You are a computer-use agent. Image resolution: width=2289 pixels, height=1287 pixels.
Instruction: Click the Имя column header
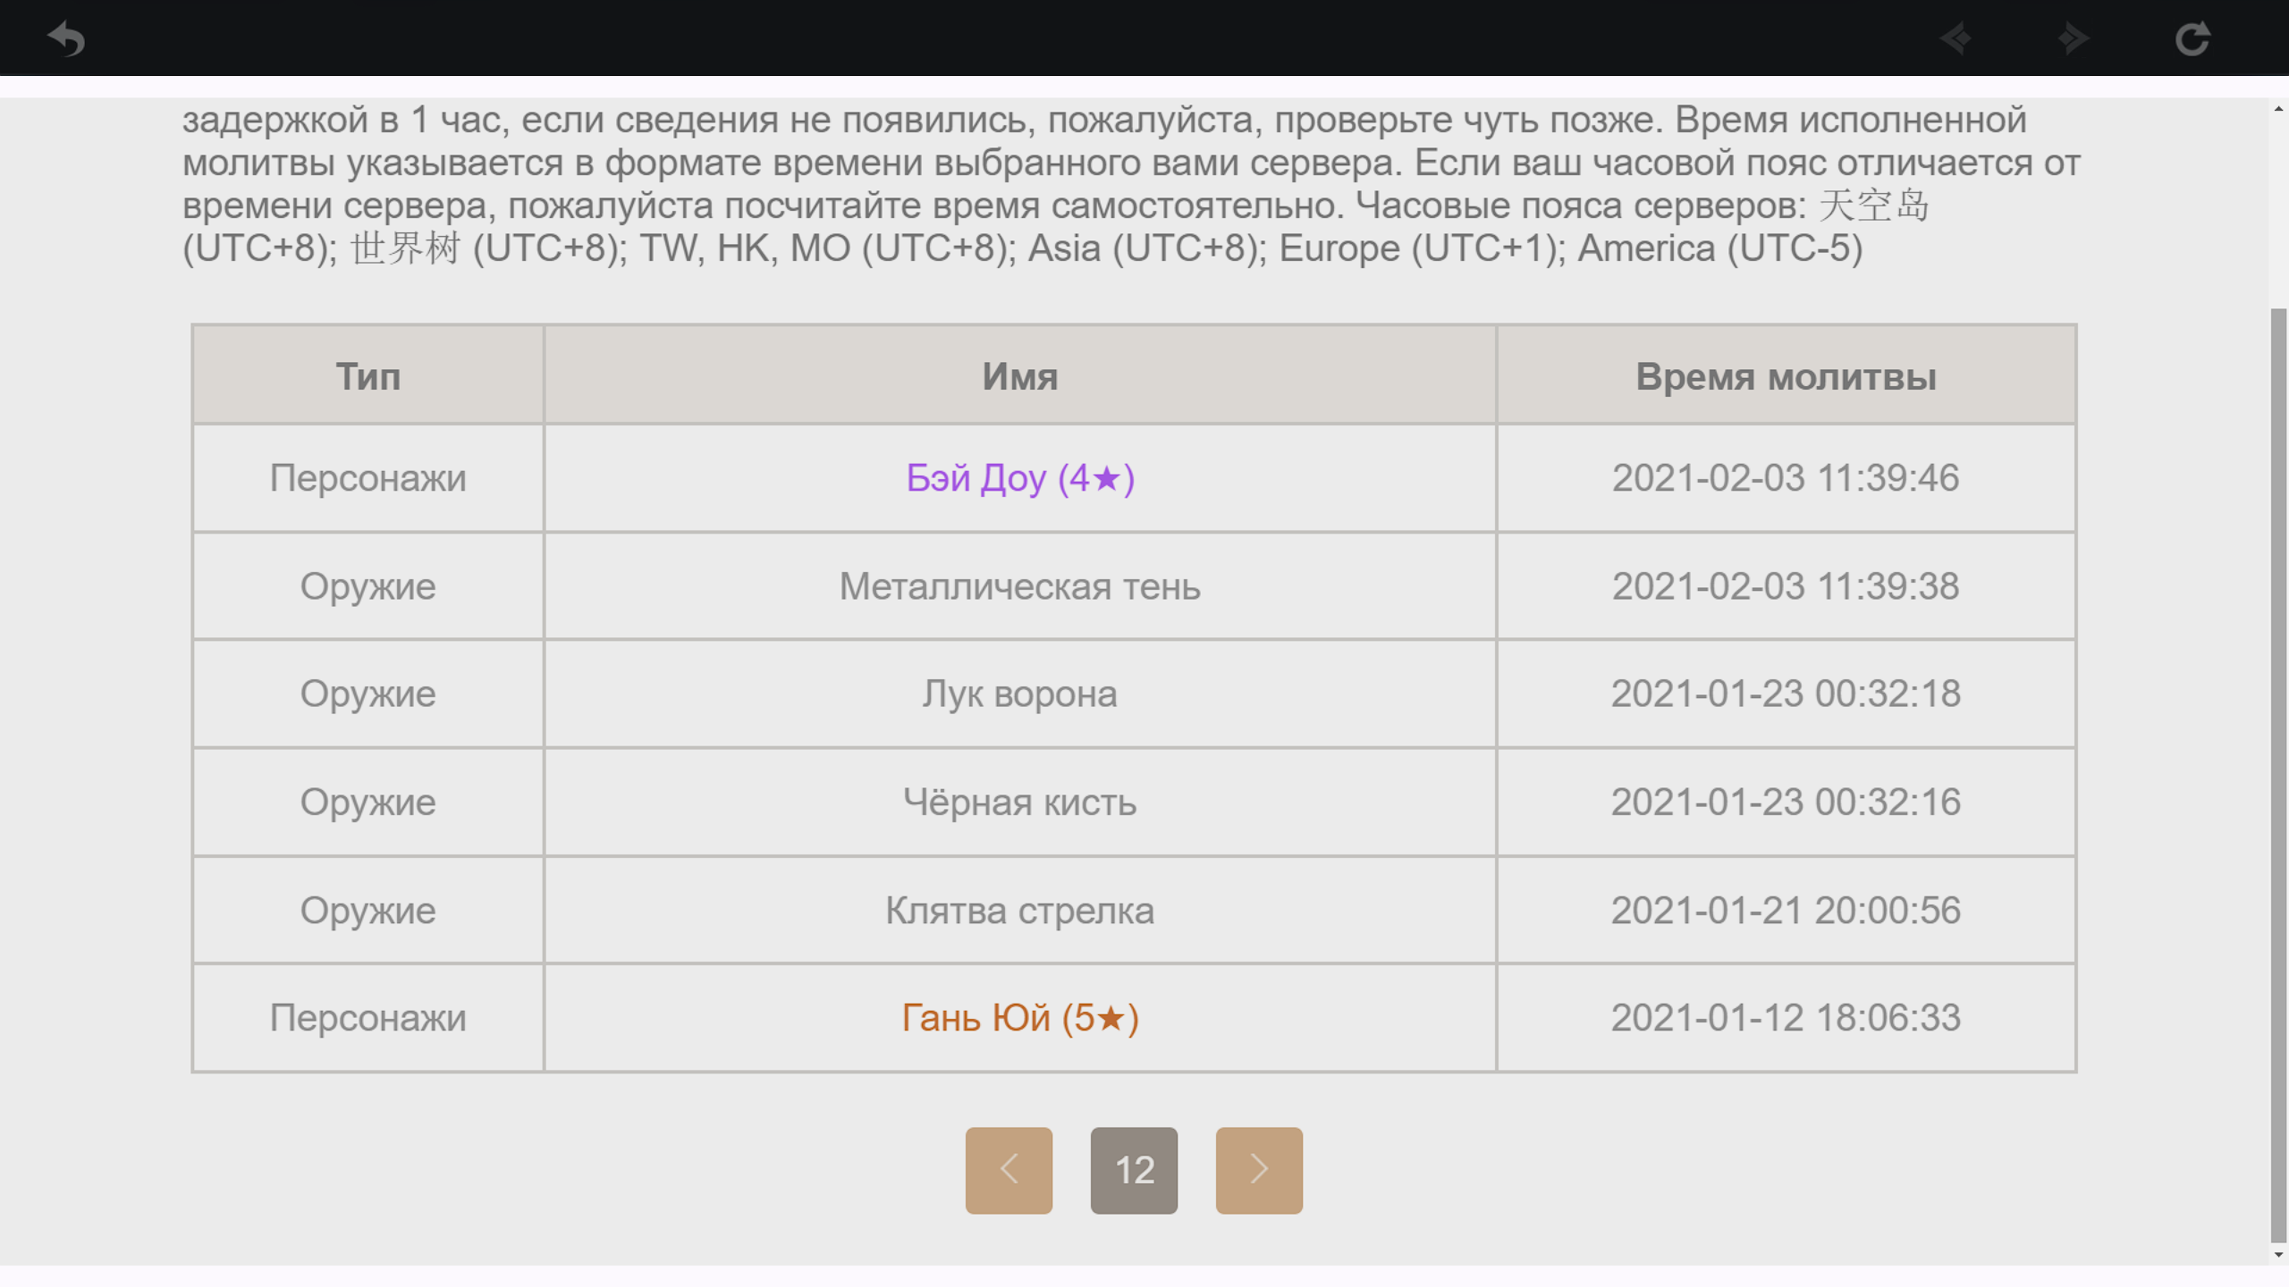tap(1019, 376)
